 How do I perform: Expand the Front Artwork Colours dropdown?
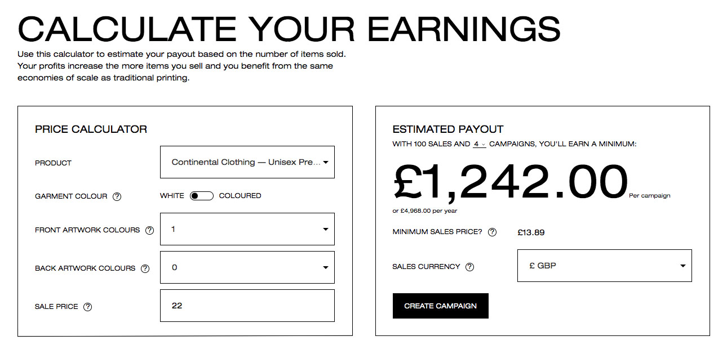[247, 229]
